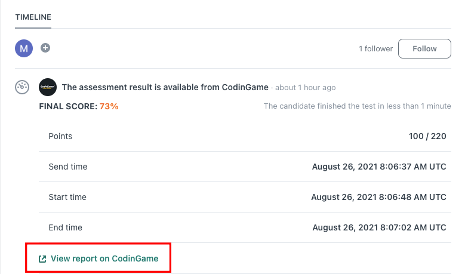Open the View report on CodinGame link
The height and width of the screenshot is (274, 465).
tap(104, 258)
